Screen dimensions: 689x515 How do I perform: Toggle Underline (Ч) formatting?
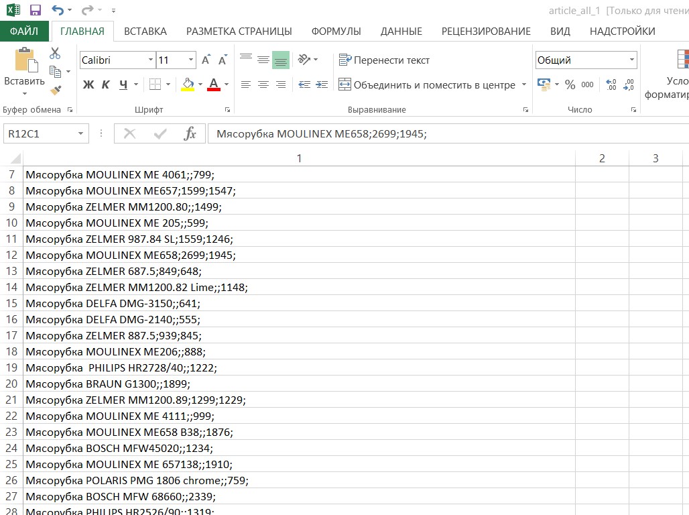[x=123, y=84]
